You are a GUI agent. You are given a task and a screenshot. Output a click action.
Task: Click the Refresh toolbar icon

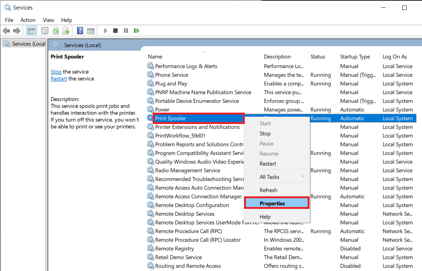click(x=56, y=31)
